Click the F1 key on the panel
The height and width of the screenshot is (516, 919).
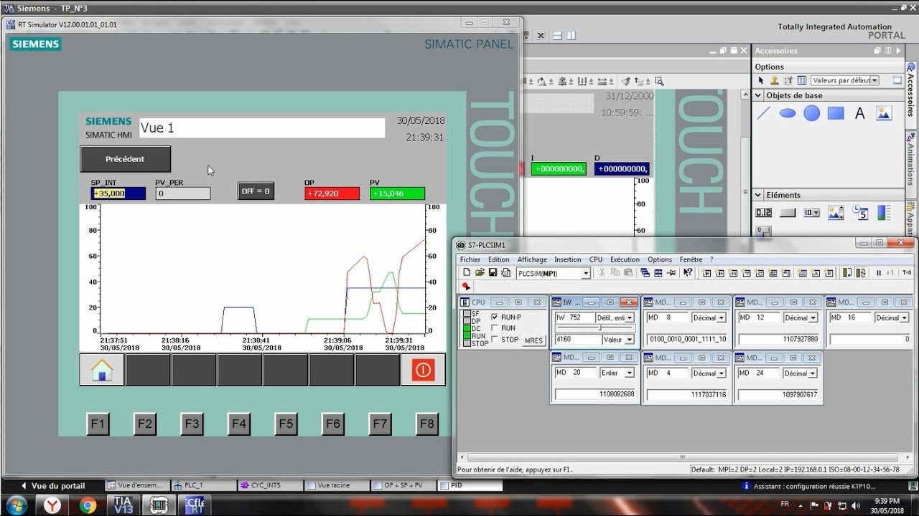click(x=98, y=424)
